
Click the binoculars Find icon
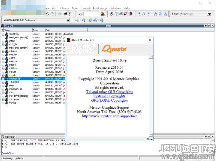[x=66, y=14]
